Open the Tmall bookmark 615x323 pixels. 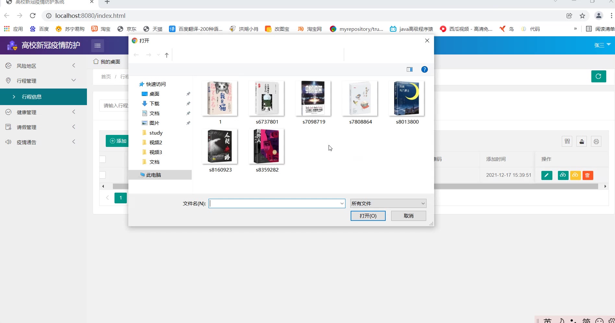(x=153, y=29)
